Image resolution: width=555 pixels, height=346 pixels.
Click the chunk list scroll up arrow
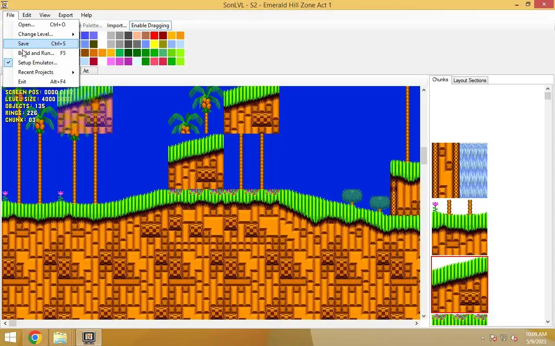(x=548, y=88)
